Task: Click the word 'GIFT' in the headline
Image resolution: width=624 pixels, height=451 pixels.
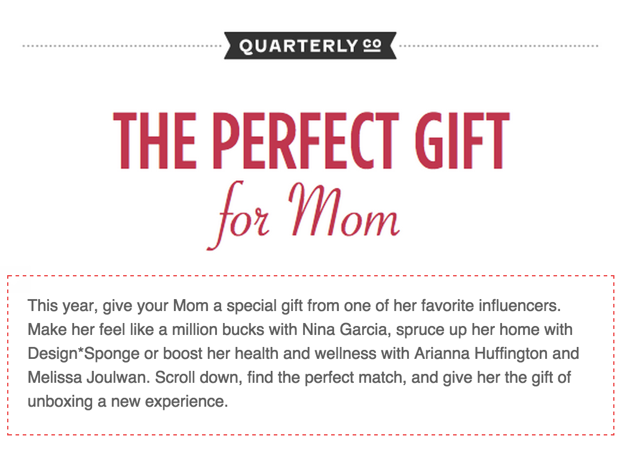Action: [x=462, y=141]
